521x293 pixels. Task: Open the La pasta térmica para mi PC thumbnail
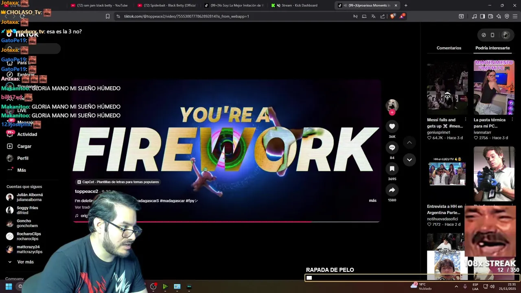[x=494, y=87]
